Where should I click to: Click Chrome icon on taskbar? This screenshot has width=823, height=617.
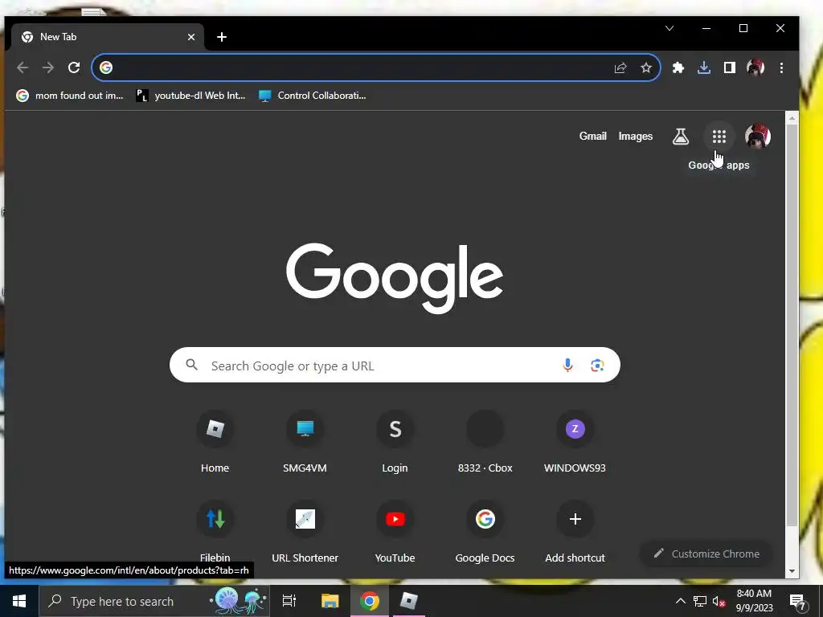coord(370,601)
